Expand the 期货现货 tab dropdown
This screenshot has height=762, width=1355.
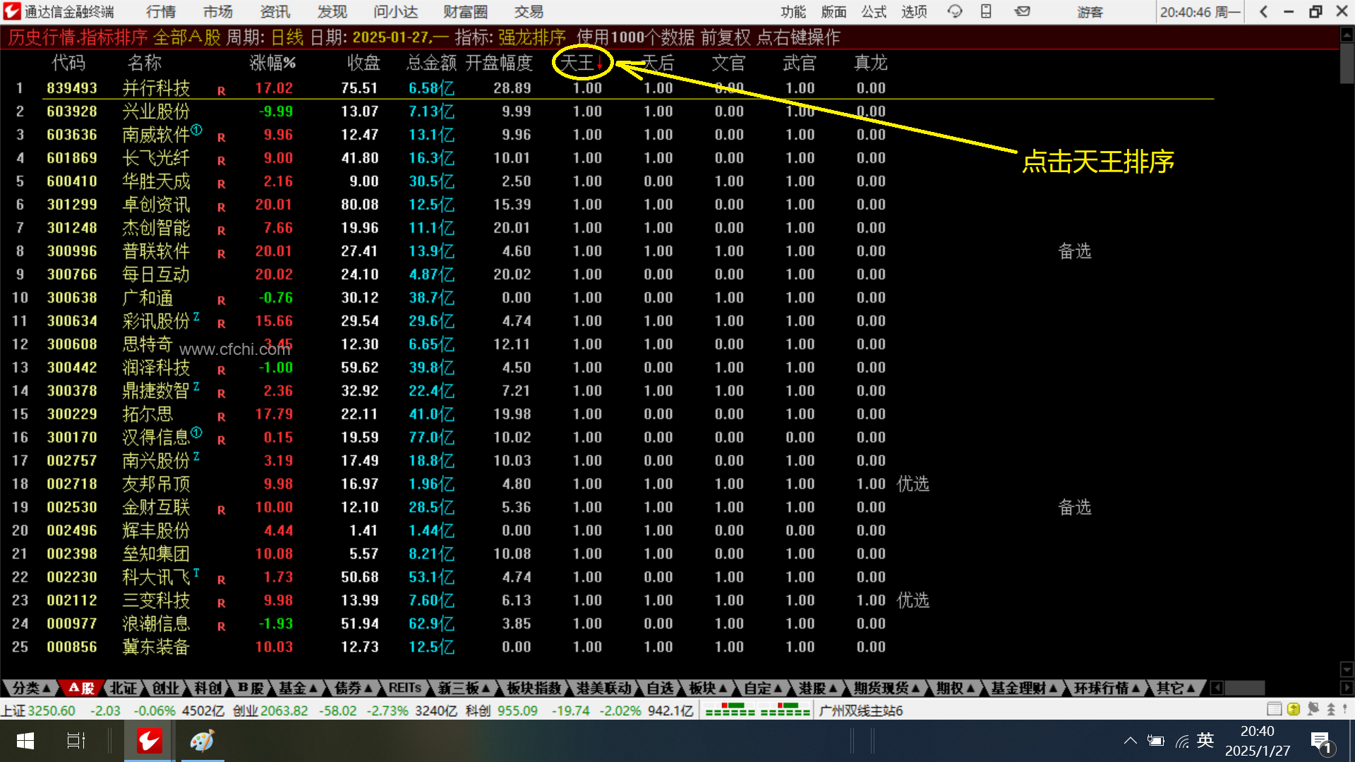[x=886, y=688]
